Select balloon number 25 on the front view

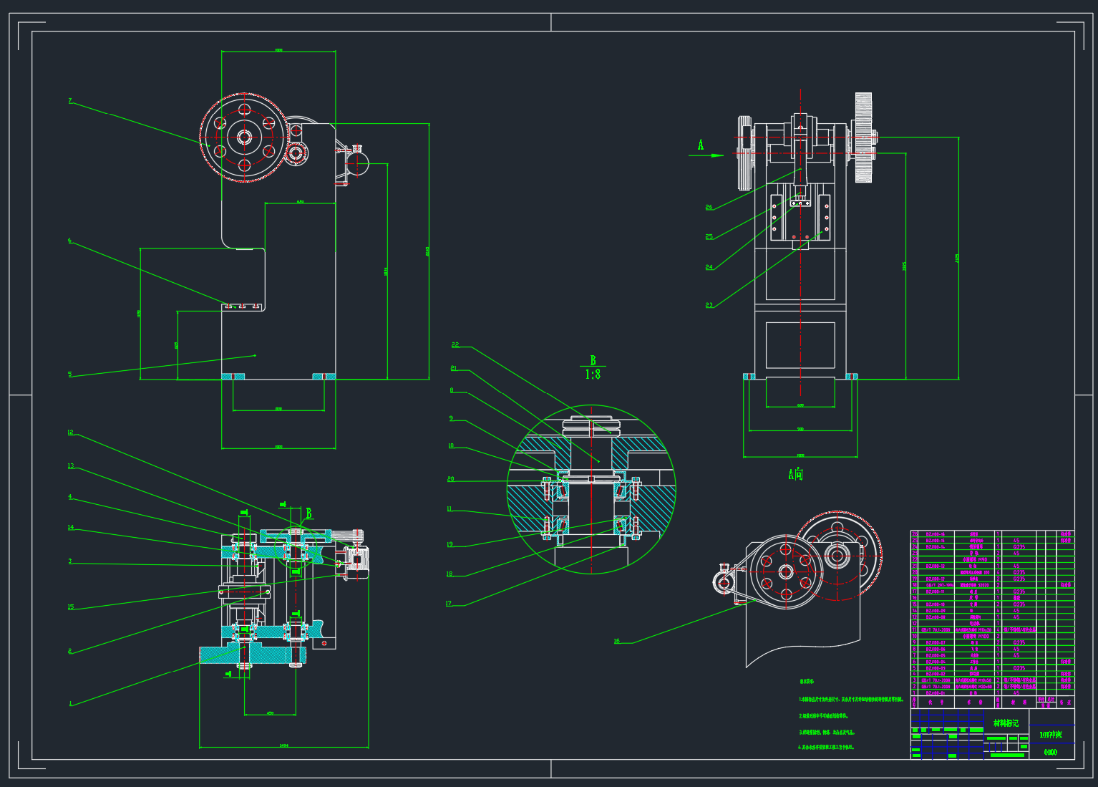[709, 236]
